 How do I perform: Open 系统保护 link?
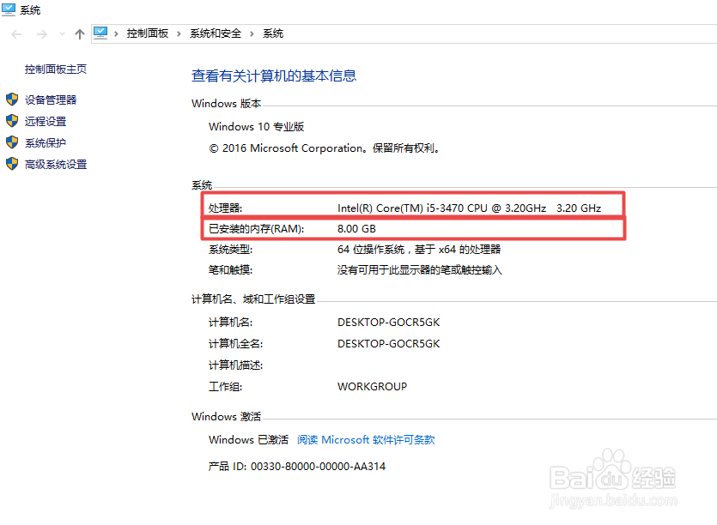pos(46,143)
